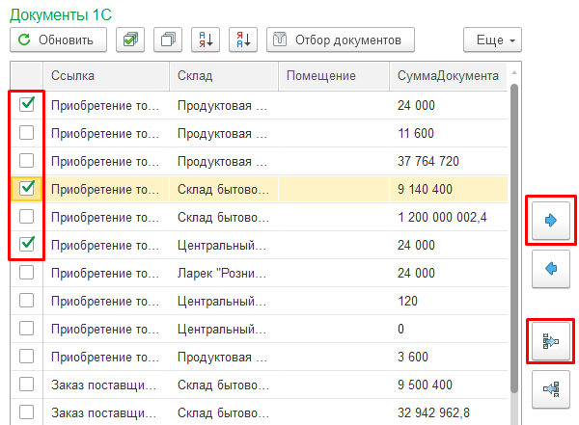Click the table's vertical scrollbar
Viewport: 579px width, 425px height.
(514, 238)
